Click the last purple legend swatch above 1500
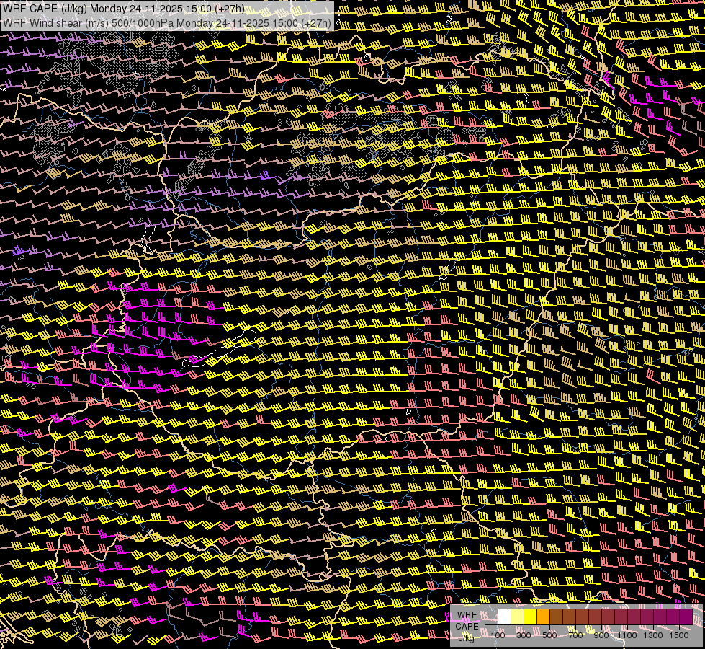705x649 pixels. pyautogui.click(x=686, y=617)
